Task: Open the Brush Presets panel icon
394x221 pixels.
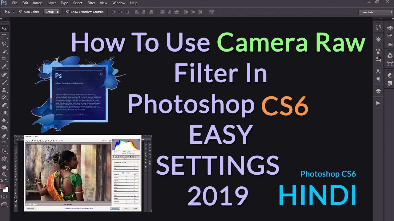Action: click(379, 51)
